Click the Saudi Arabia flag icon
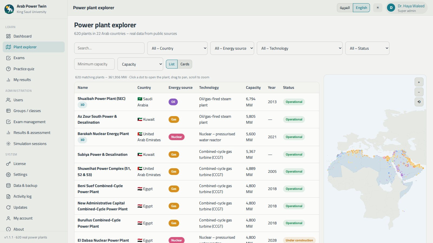The width and height of the screenshot is (433, 243). point(140,99)
